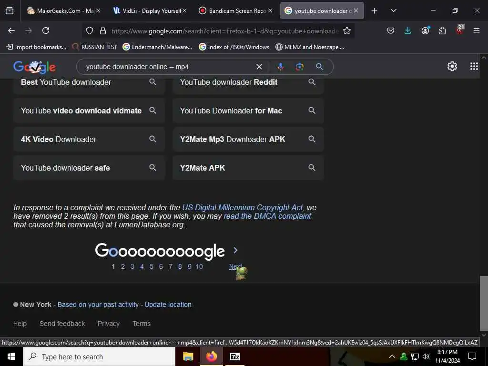
Task: List all tabs dropdown arrow
Action: [x=393, y=11]
